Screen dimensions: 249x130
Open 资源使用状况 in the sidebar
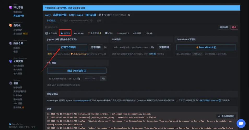[20, 92]
